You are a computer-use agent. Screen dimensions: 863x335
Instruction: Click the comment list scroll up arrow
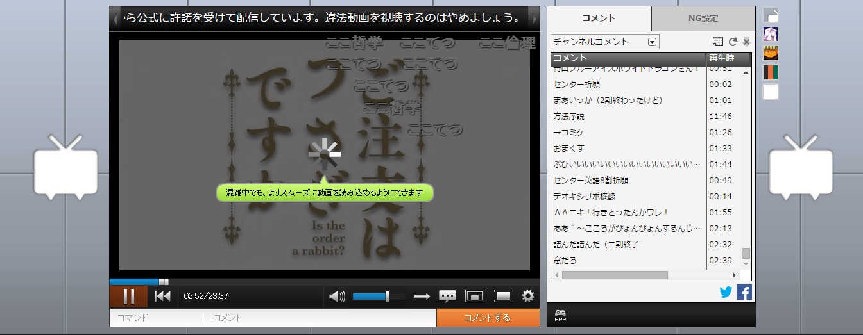point(746,72)
